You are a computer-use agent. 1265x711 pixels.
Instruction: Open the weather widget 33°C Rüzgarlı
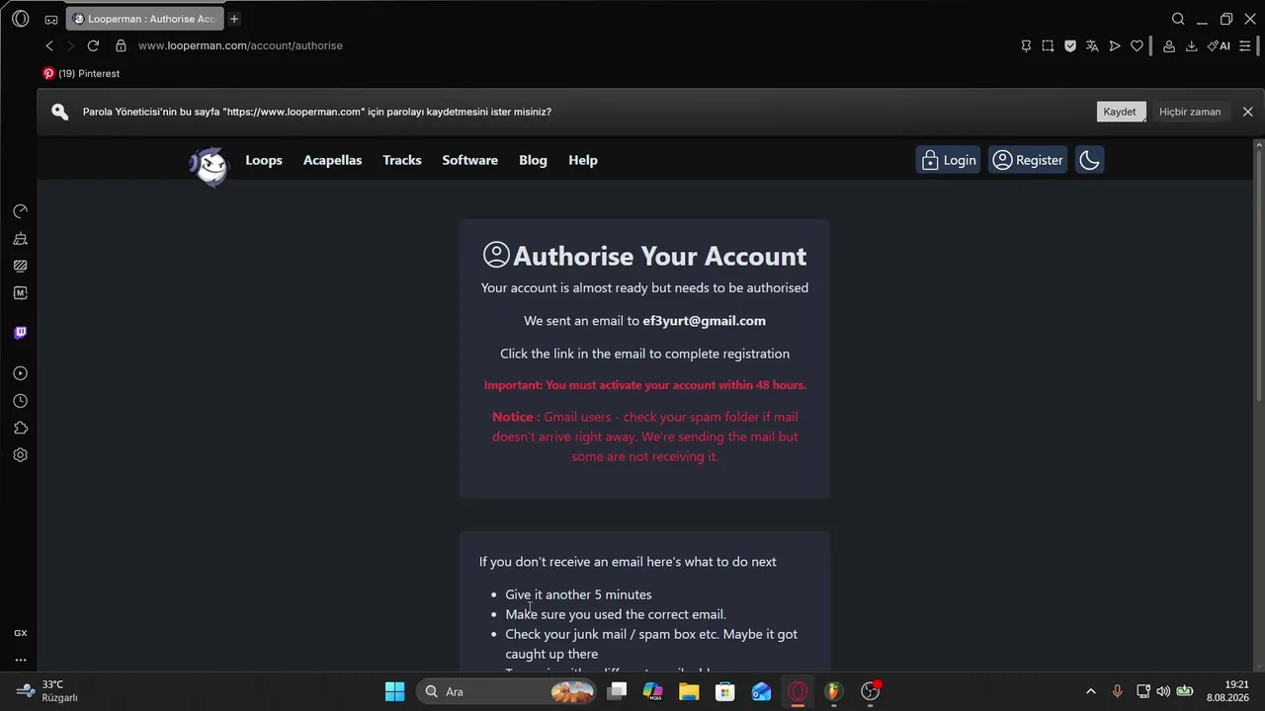click(47, 691)
